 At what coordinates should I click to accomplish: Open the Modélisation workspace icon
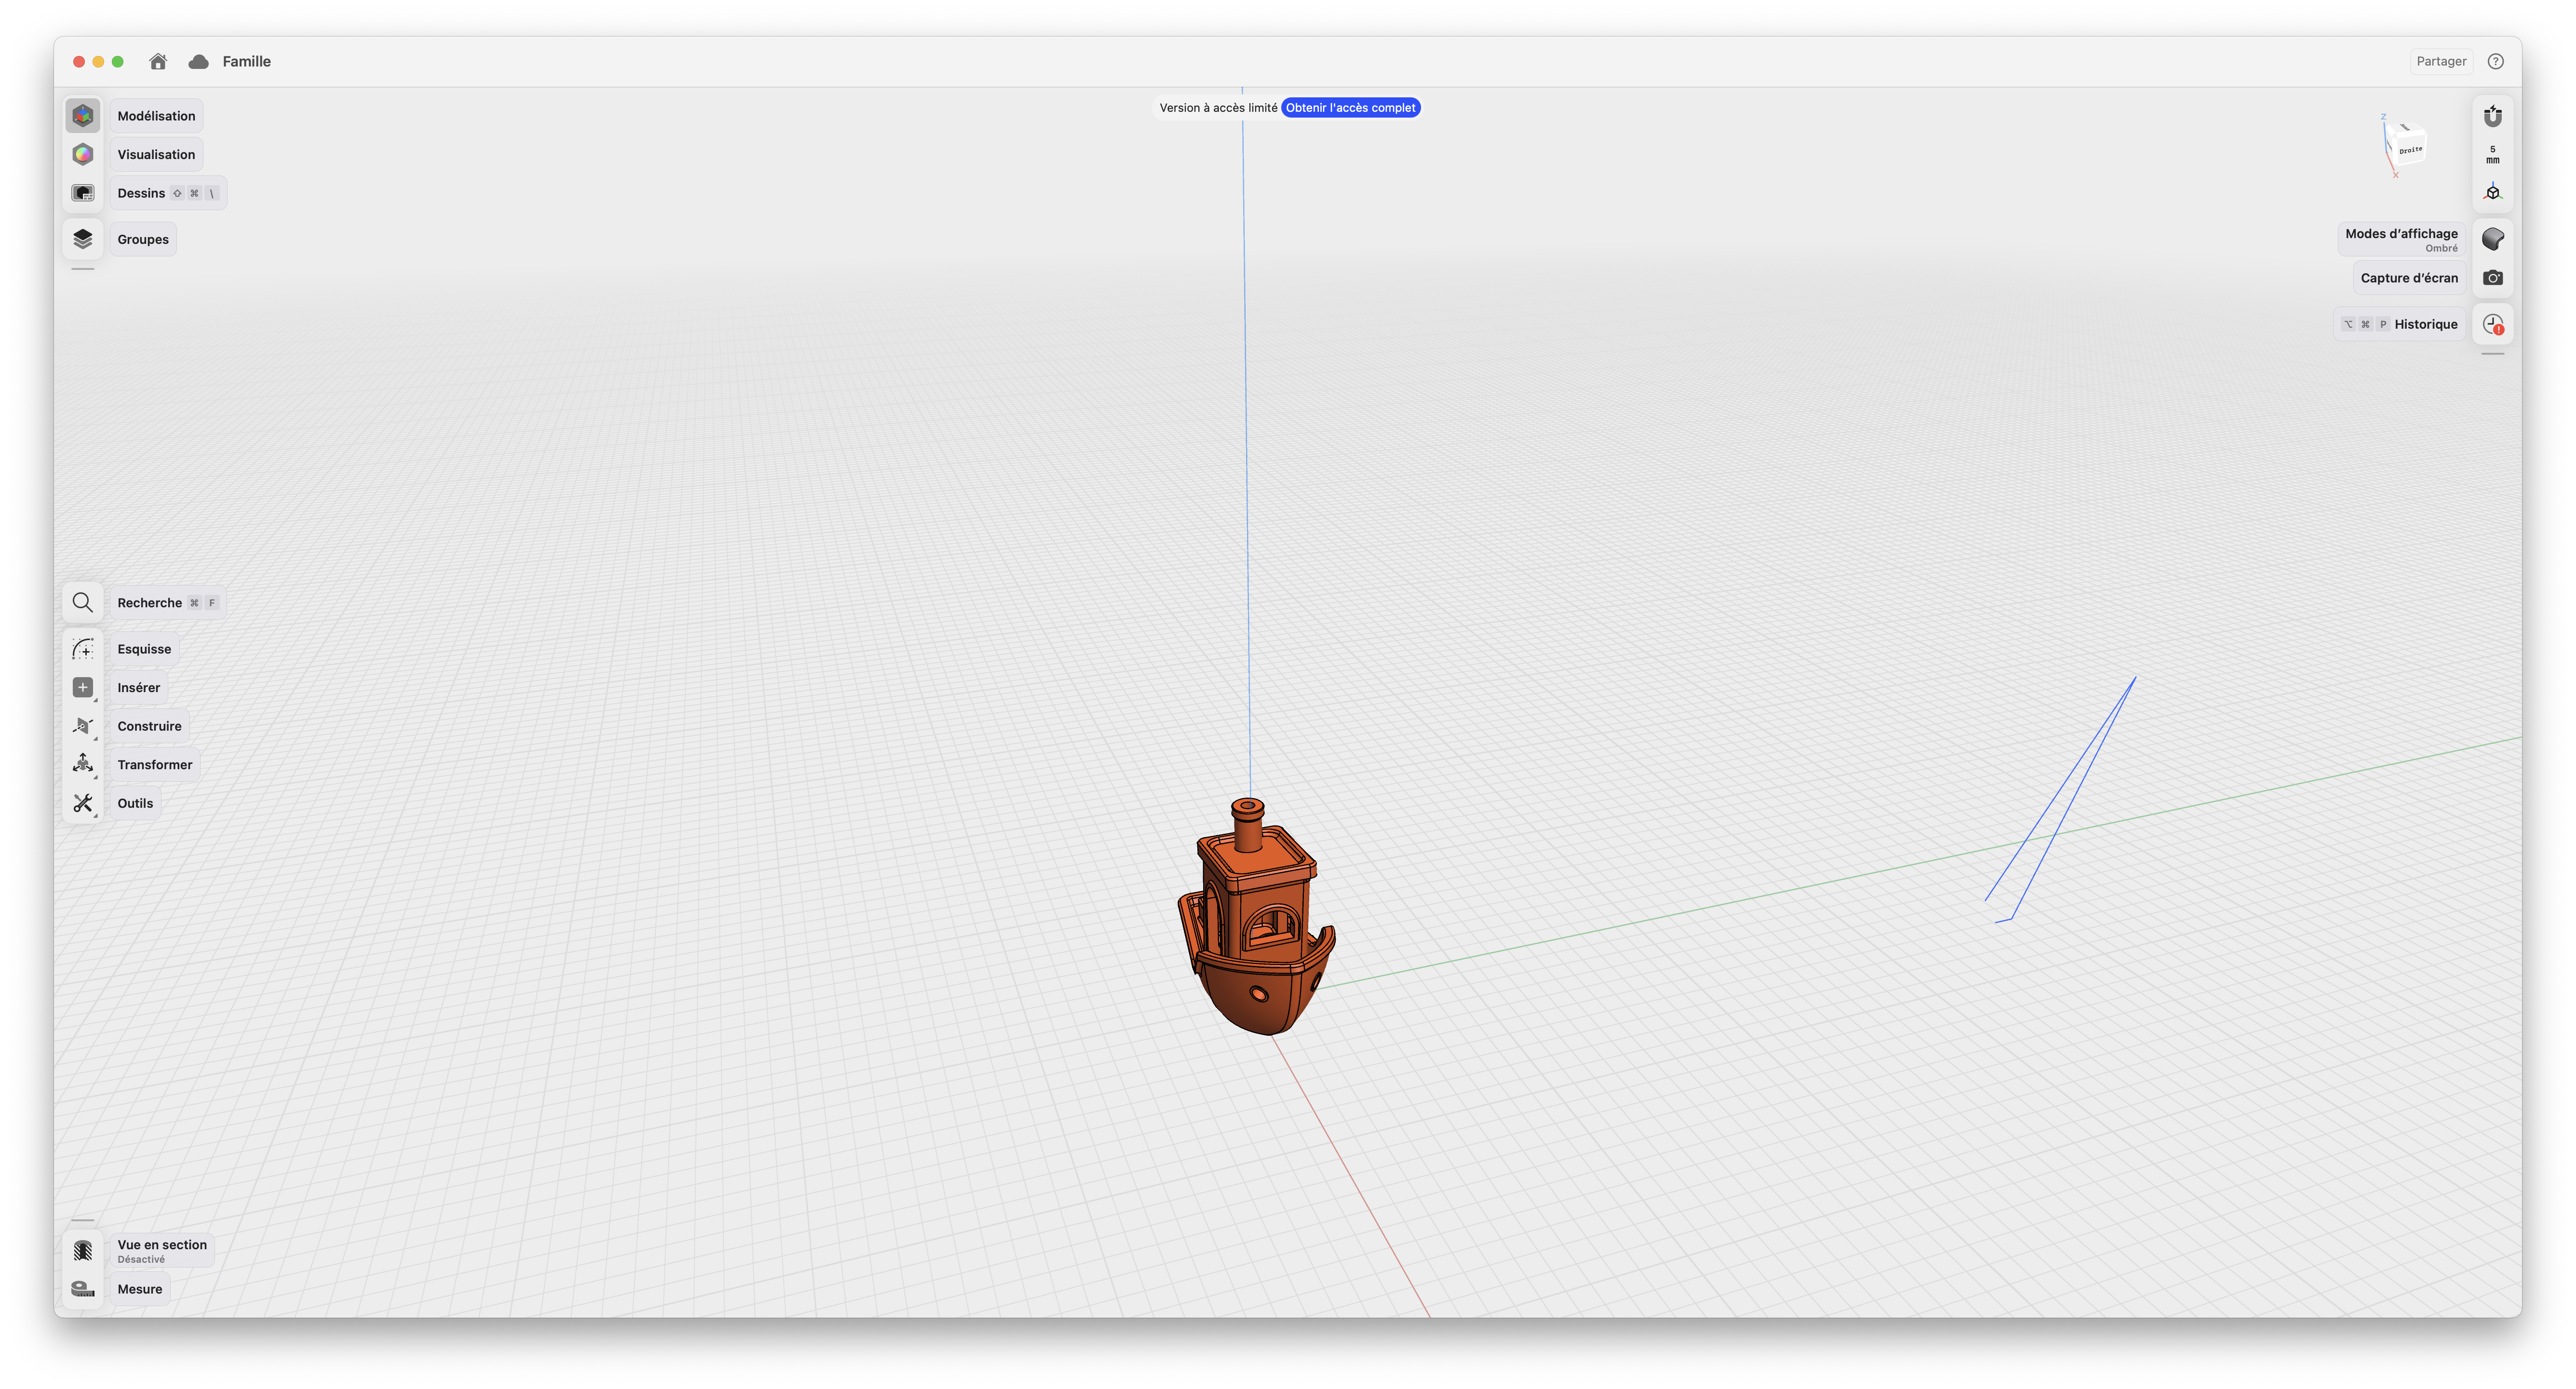point(83,116)
